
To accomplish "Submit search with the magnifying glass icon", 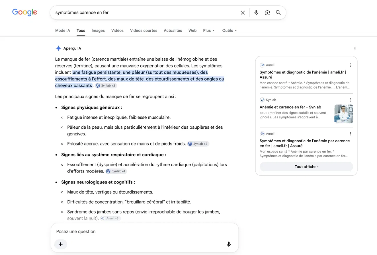I will point(278,13).
